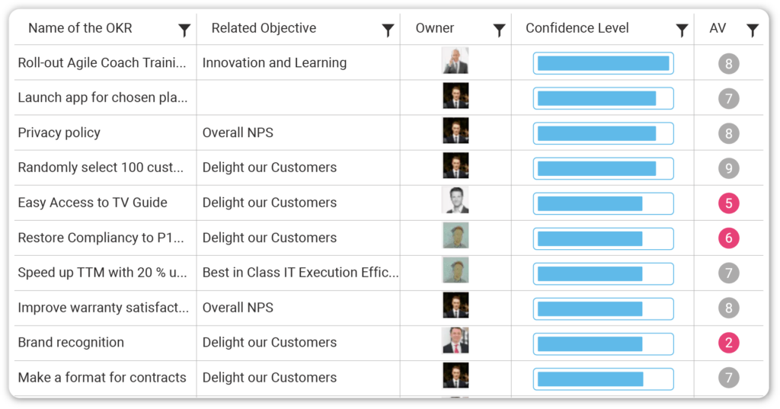The width and height of the screenshot is (780, 409).
Task: Click AV badge 9 on Randomly select row
Action: (728, 168)
